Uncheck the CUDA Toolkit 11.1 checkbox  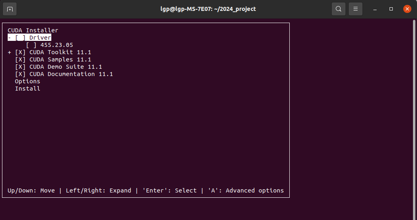[20, 52]
